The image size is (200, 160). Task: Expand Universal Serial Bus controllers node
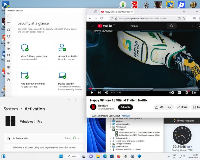tap(110, 149)
